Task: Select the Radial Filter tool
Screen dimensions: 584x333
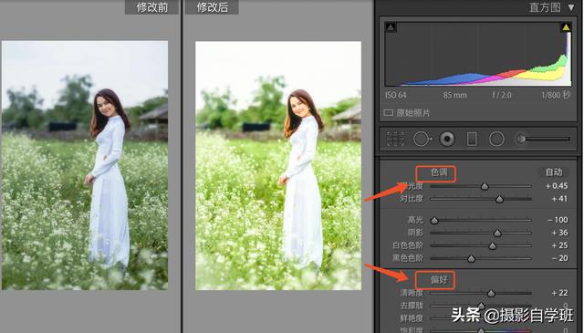Action: (496, 139)
